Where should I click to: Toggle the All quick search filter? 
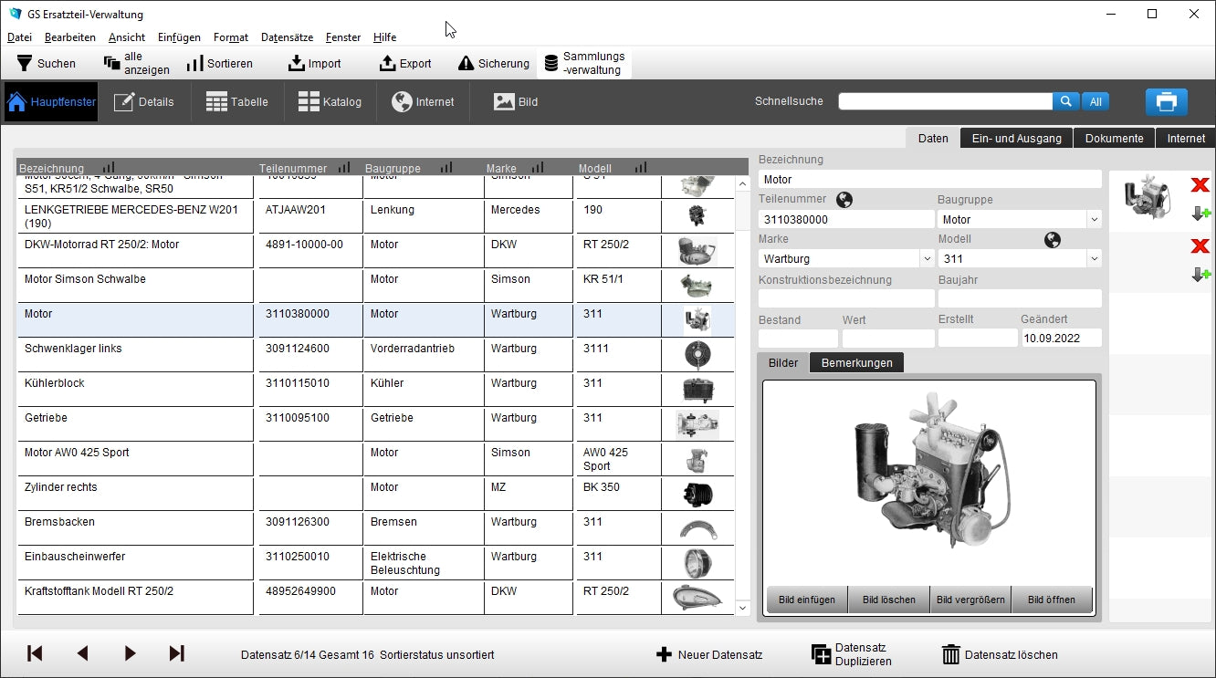(1095, 102)
